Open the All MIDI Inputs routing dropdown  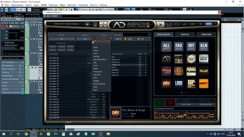point(13,43)
